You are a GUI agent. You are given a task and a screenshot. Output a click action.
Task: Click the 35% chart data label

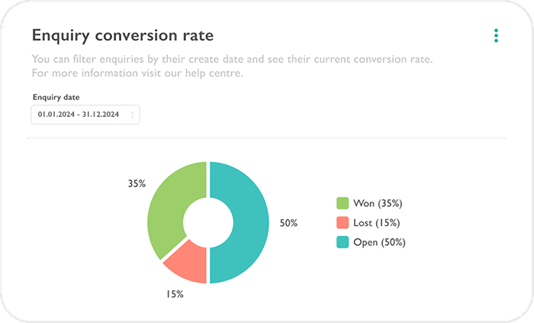point(137,184)
